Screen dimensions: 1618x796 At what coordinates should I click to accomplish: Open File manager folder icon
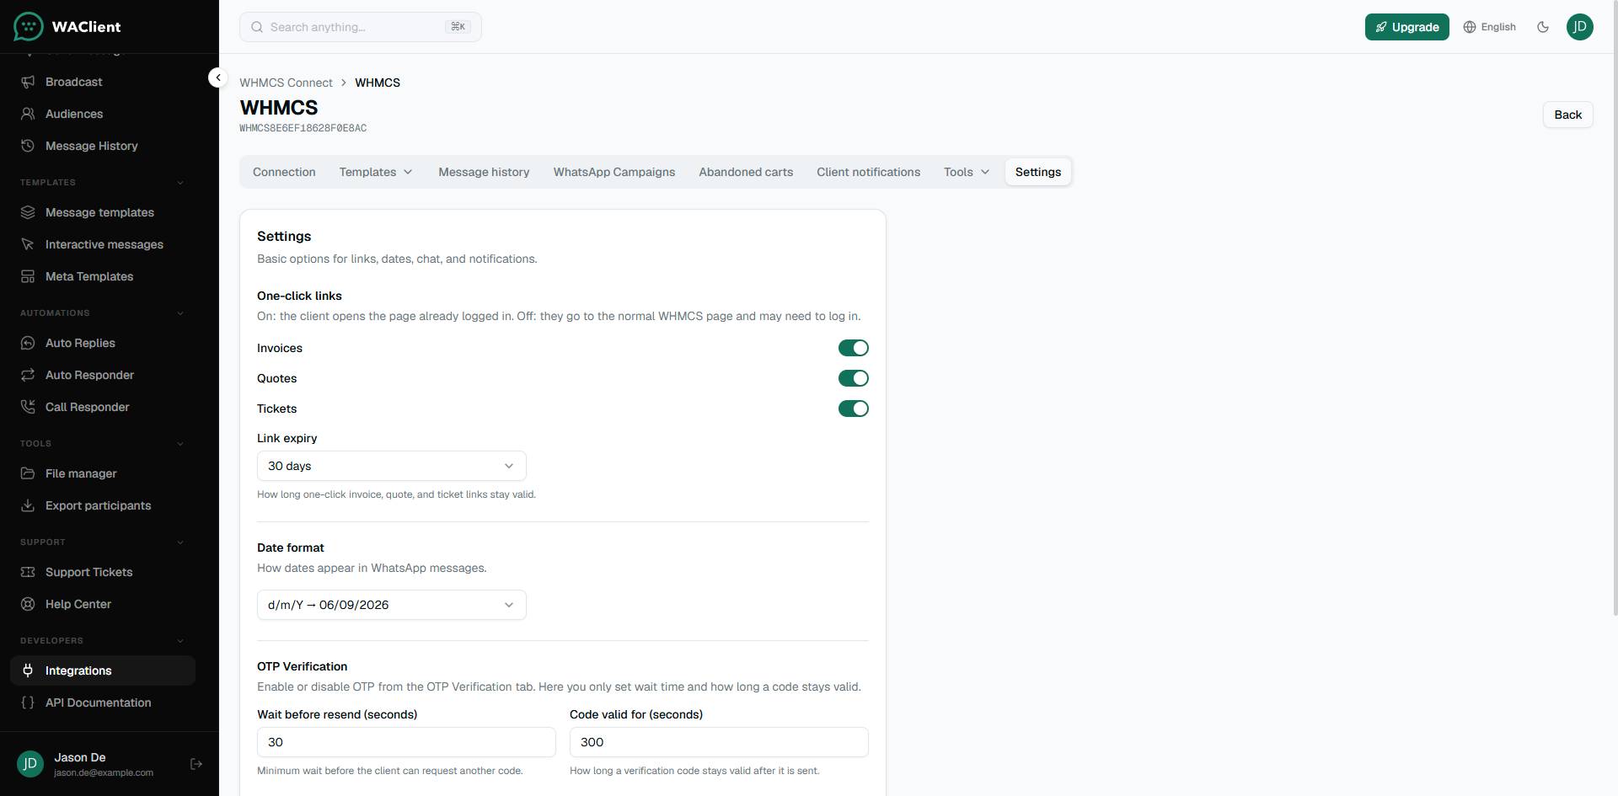[x=28, y=473]
